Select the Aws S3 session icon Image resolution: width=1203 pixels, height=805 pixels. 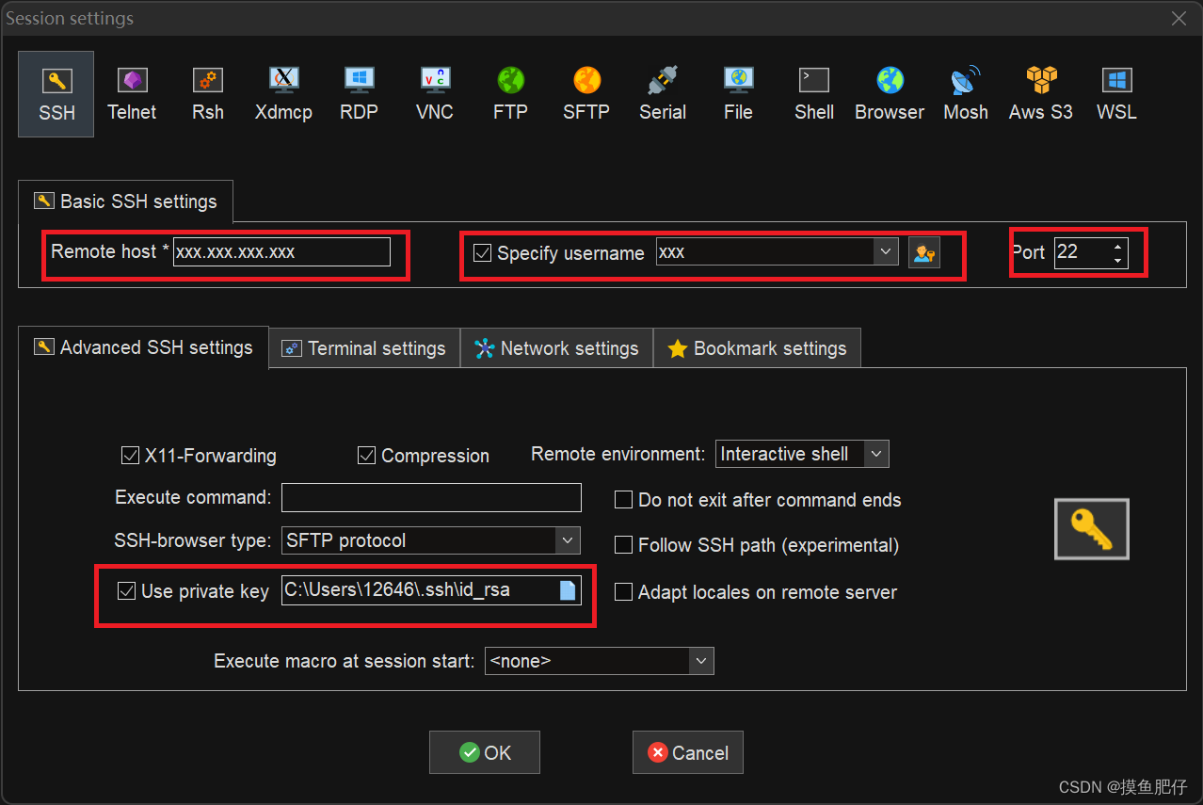point(1040,94)
